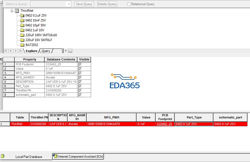
Task: Go to last tab sheet arrow
Action: pos(20,51)
